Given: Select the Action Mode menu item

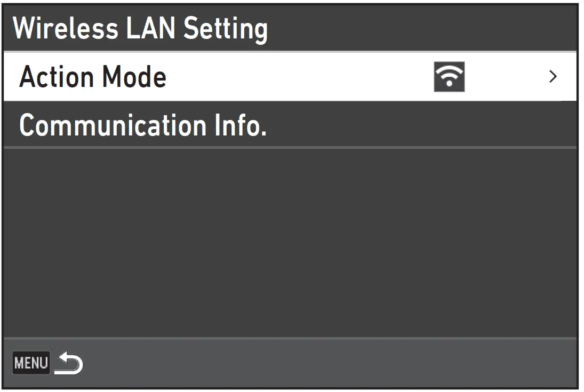Looking at the screenshot, I should (93, 77).
